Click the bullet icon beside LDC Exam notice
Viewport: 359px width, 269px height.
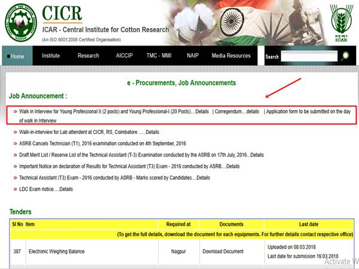(x=15, y=189)
